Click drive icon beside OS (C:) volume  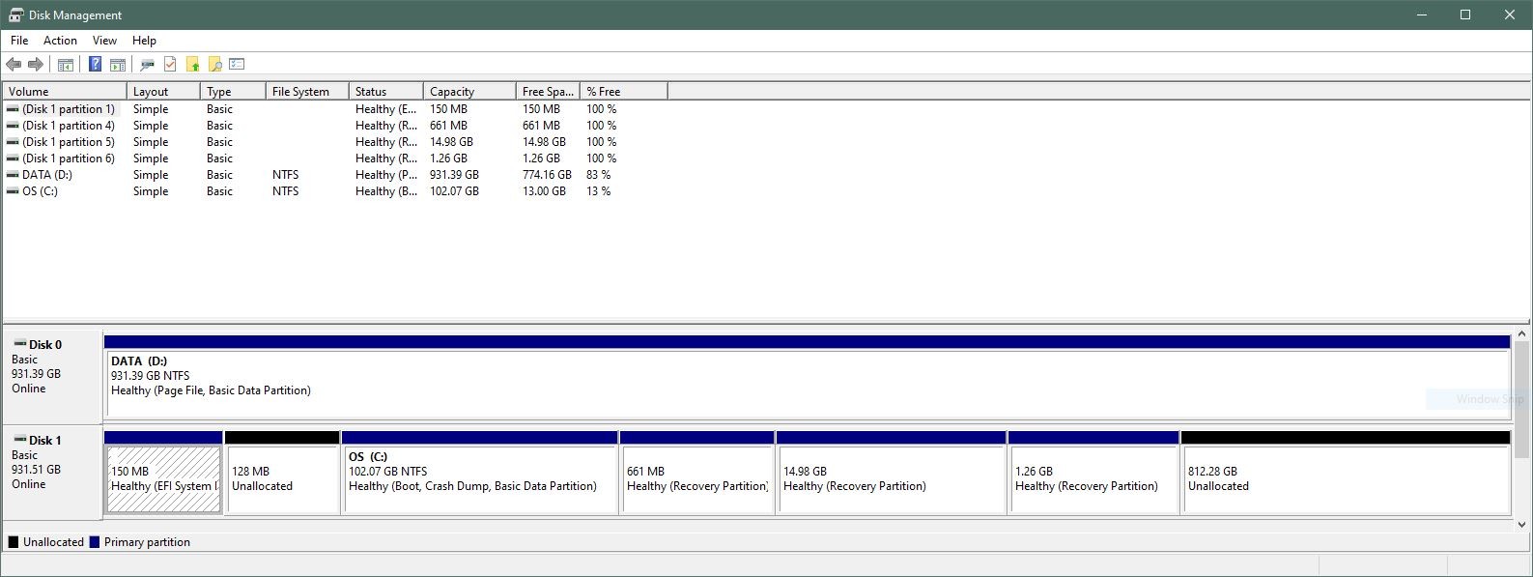click(13, 191)
